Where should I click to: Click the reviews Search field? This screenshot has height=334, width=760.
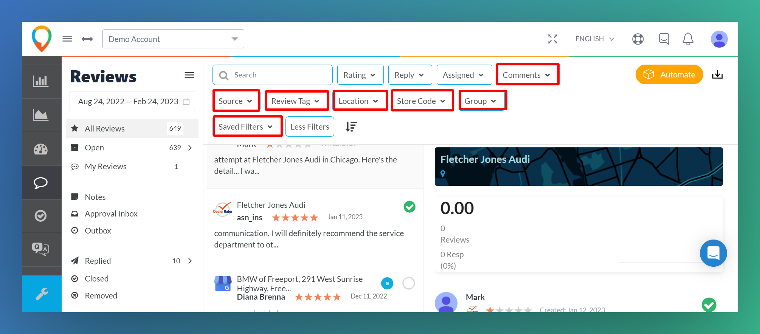[273, 75]
